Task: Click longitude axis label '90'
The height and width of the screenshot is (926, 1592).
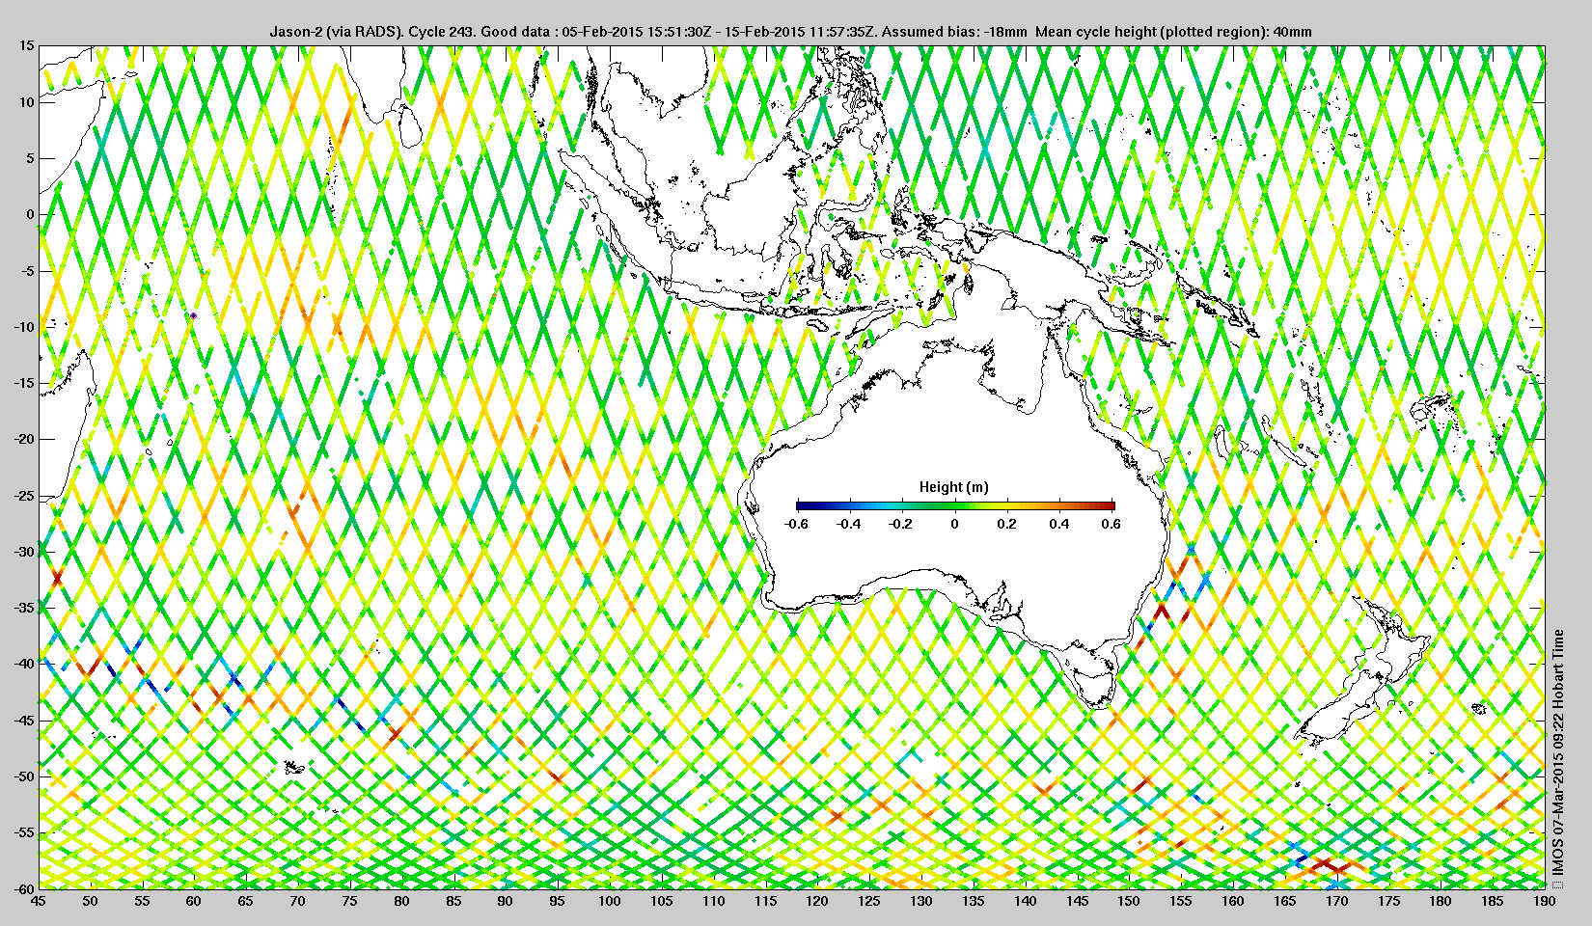Action: 506,902
